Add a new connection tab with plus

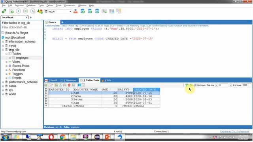pyautogui.click(x=31, y=17)
